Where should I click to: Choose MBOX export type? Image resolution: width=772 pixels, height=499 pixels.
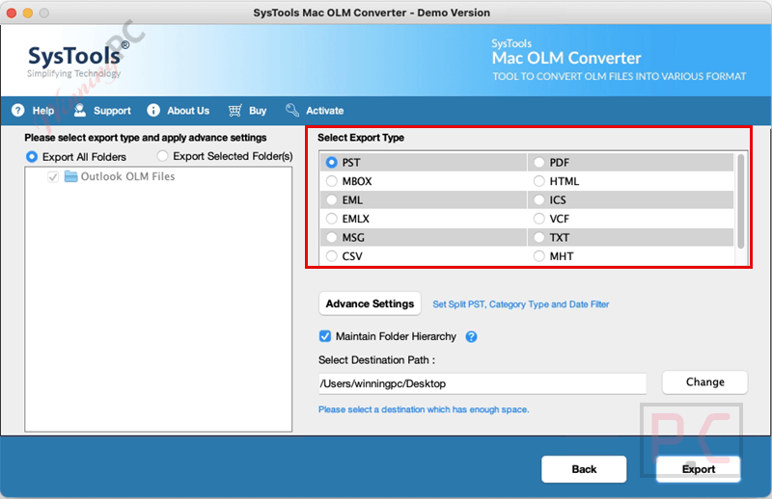[x=331, y=181]
